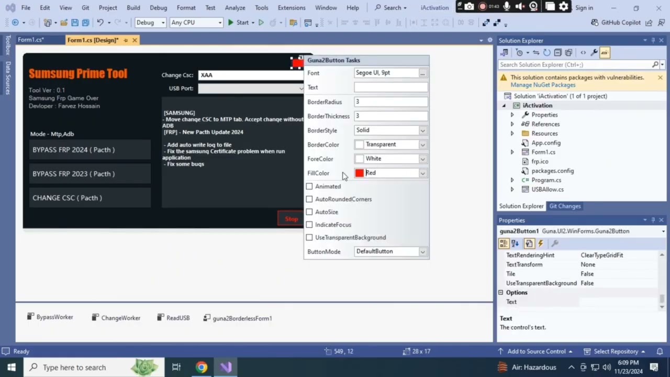Click the Toolbox side tab
Screen dimensions: 670x377
pyautogui.click(x=8, y=45)
